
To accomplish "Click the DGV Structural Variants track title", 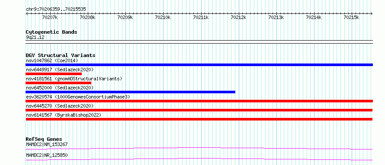I will 61,55.
